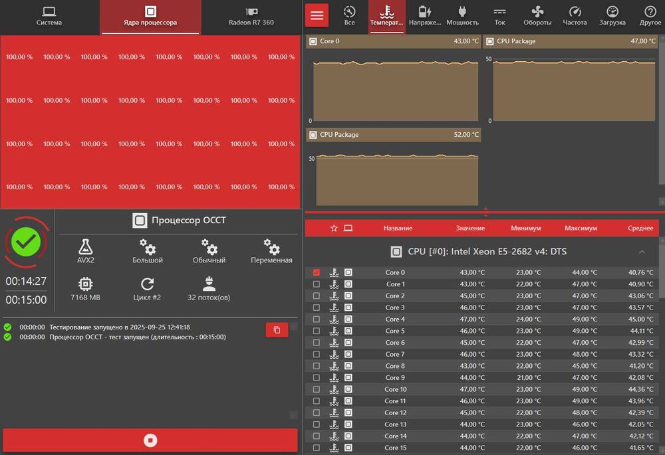The height and width of the screenshot is (455, 665).
Task: Enable the Core 2 graph checkbox
Action: coord(317,296)
